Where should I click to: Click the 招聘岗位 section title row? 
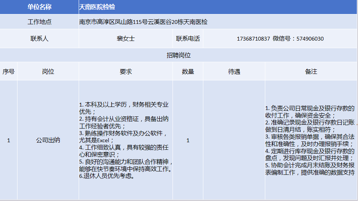[179, 55]
